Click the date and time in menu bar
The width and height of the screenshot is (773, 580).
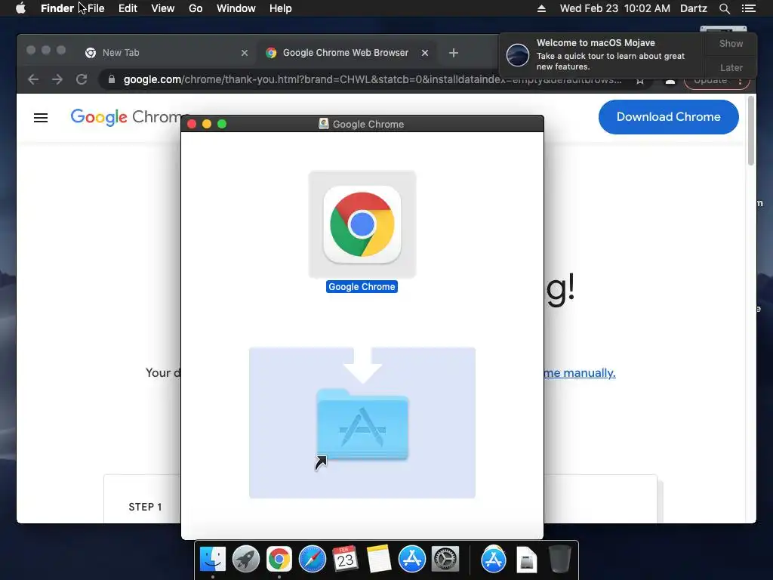point(614,8)
